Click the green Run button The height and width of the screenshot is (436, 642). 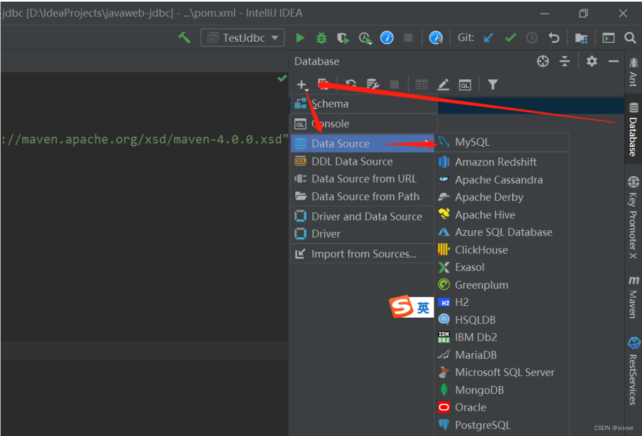tap(300, 37)
